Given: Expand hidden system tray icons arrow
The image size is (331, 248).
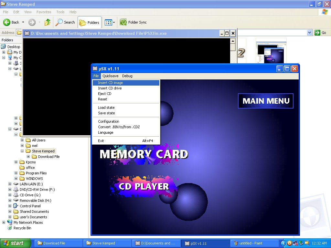Looking at the screenshot, I should point(283,243).
